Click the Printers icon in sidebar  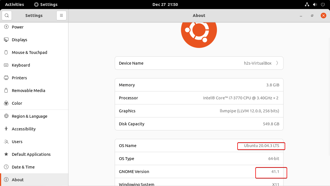[x=6, y=78]
